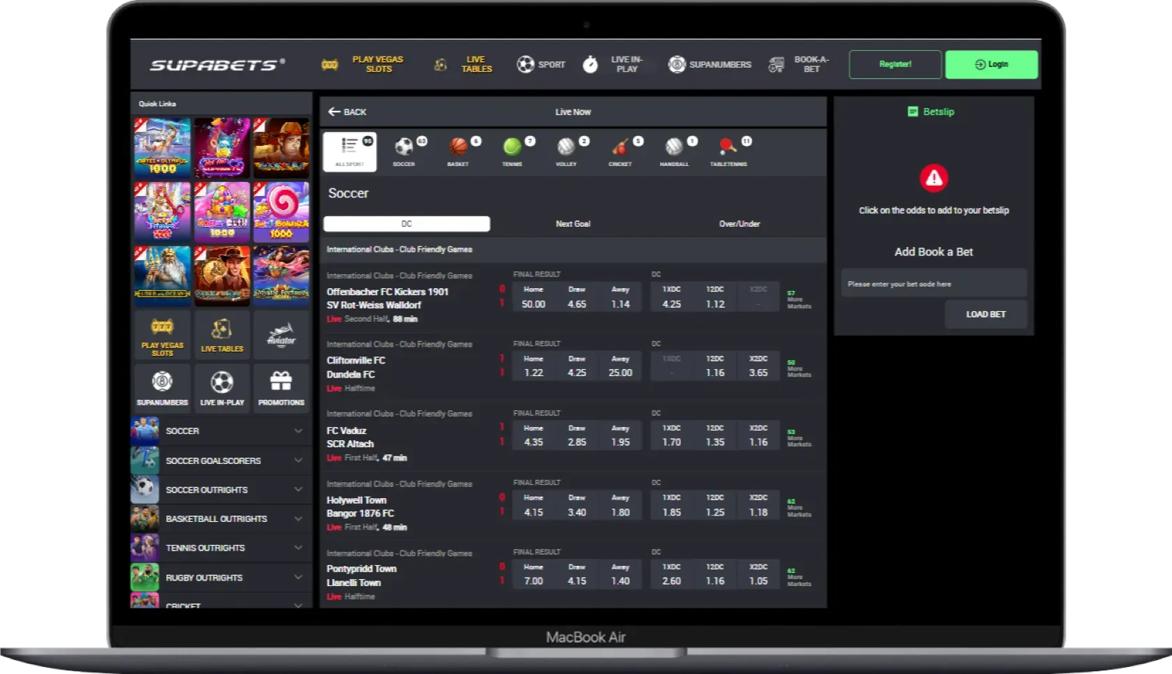This screenshot has height=674, width=1172.
Task: Open Play Vegas Slots in top navigation
Action: 364,64
